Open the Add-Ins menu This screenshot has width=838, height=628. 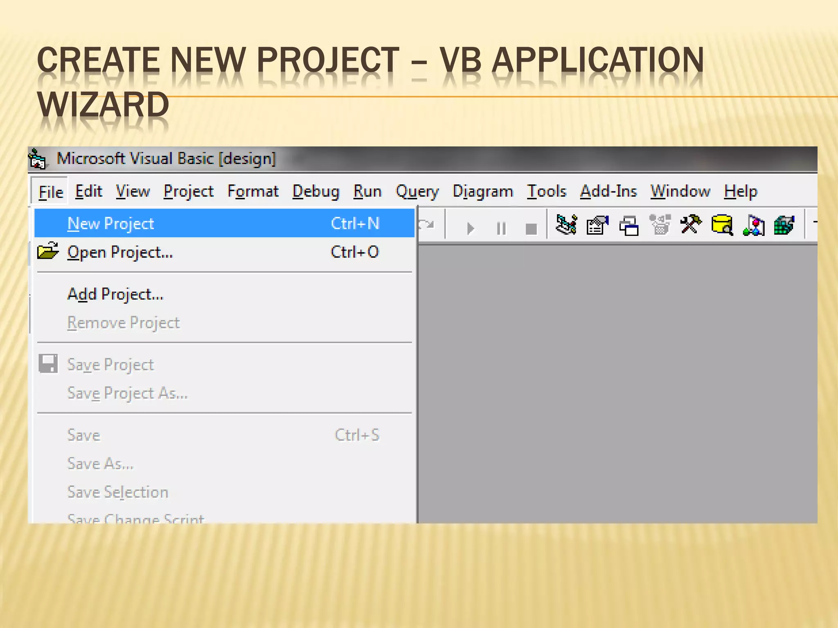[x=608, y=191]
